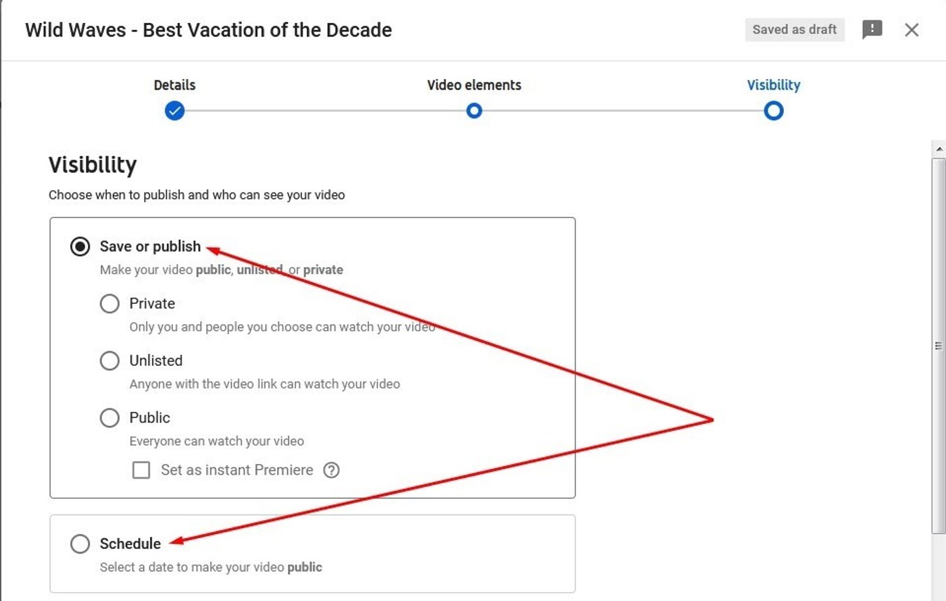Click the Saved as draft button

click(795, 30)
